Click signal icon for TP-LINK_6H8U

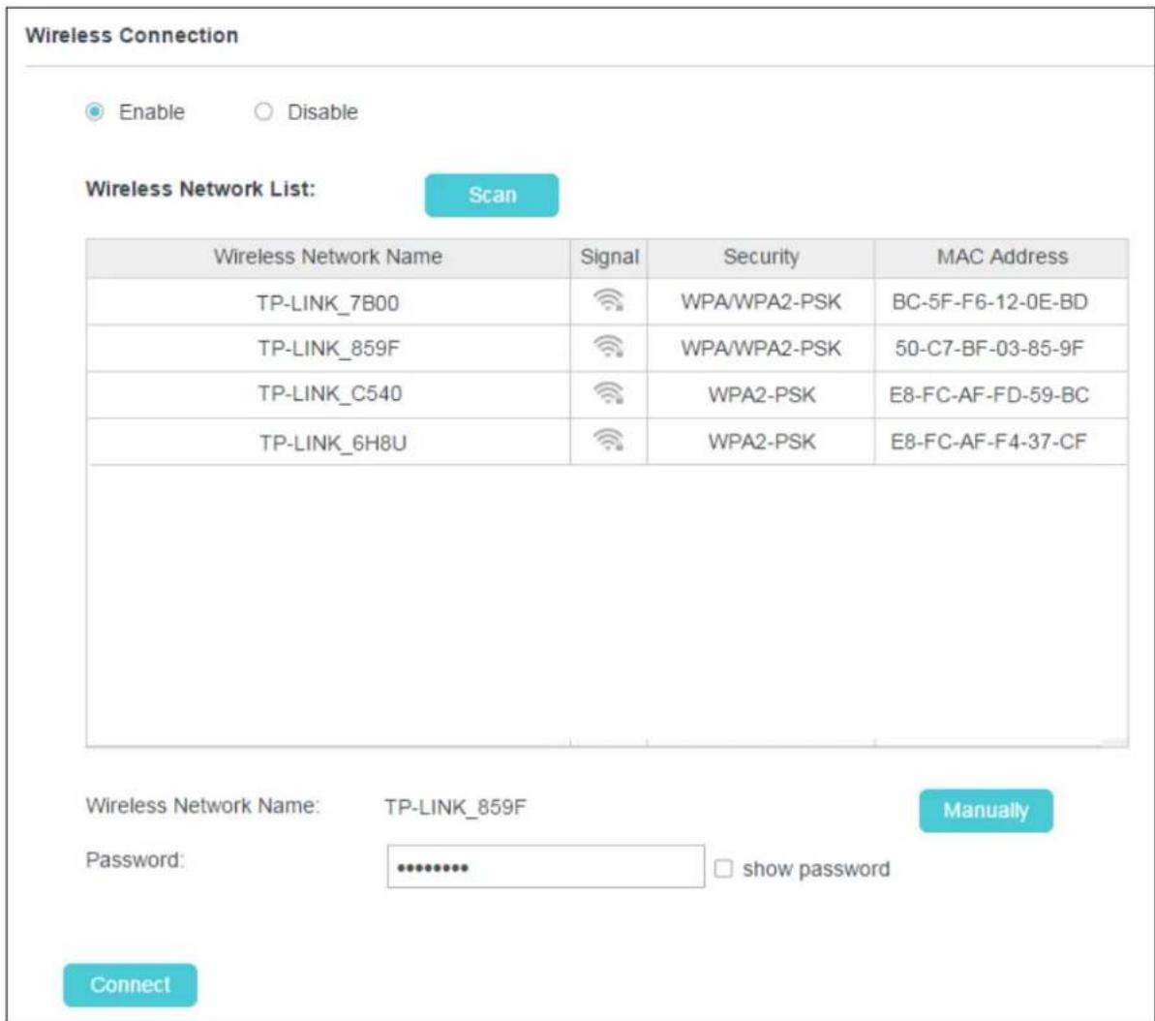coord(608,441)
